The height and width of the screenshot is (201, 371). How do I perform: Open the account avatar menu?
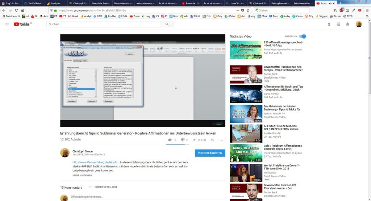click(359, 24)
